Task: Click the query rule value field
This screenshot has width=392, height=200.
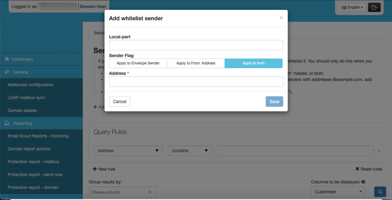Action: click(x=296, y=151)
